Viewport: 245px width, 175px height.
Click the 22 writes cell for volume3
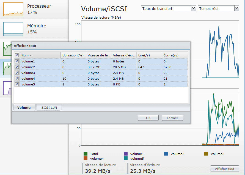(x=166, y=73)
